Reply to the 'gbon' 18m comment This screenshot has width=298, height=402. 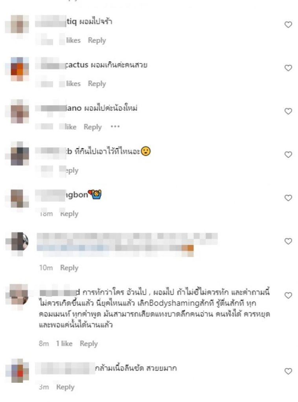pyautogui.click(x=69, y=214)
